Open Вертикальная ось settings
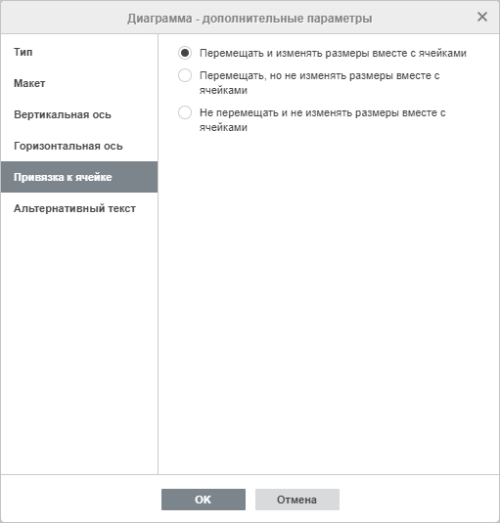The image size is (500, 523). pyautogui.click(x=79, y=114)
